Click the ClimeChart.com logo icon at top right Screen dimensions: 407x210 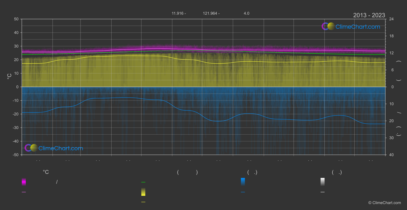pos(328,26)
